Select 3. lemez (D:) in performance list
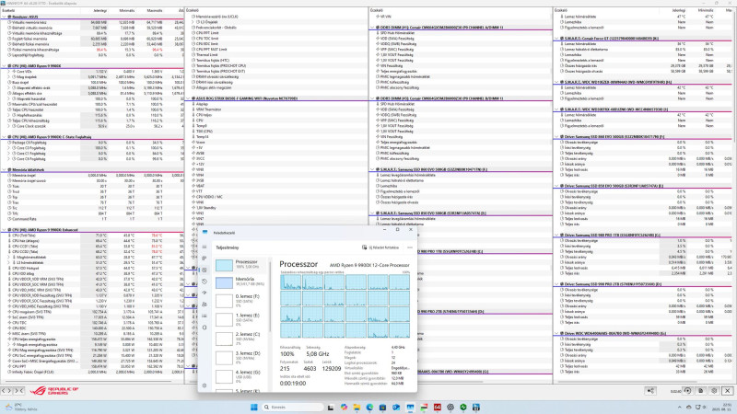Image resolution: width=737 pixels, height=414 pixels. (x=240, y=357)
